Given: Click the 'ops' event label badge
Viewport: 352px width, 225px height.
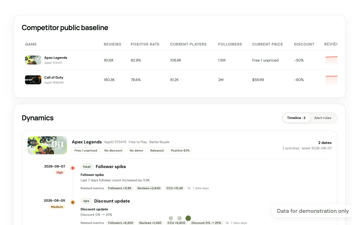Looking at the screenshot, I should click(x=86, y=201).
